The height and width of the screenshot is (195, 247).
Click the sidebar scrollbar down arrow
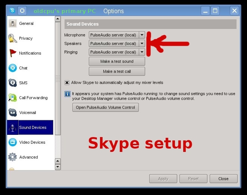[58, 167]
